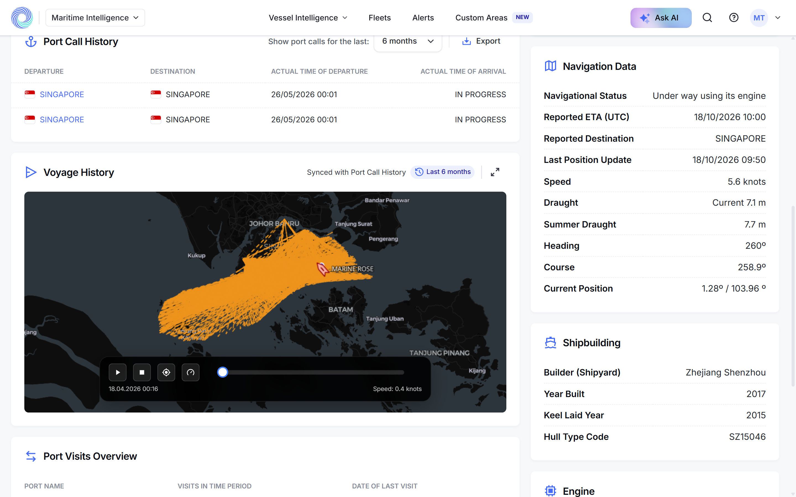Change playback speed with gauge icon

[x=191, y=372]
